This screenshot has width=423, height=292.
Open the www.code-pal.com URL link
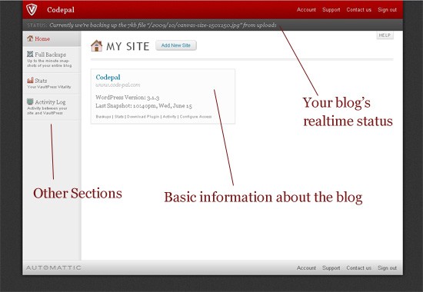[118, 85]
